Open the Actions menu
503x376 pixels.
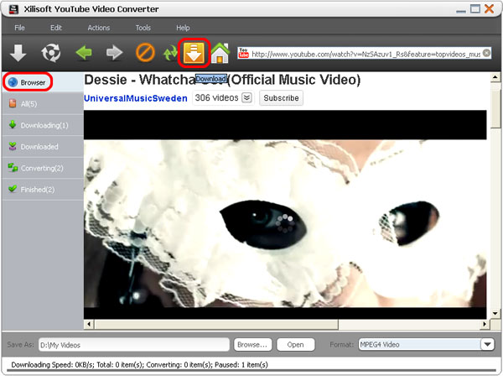click(x=99, y=28)
